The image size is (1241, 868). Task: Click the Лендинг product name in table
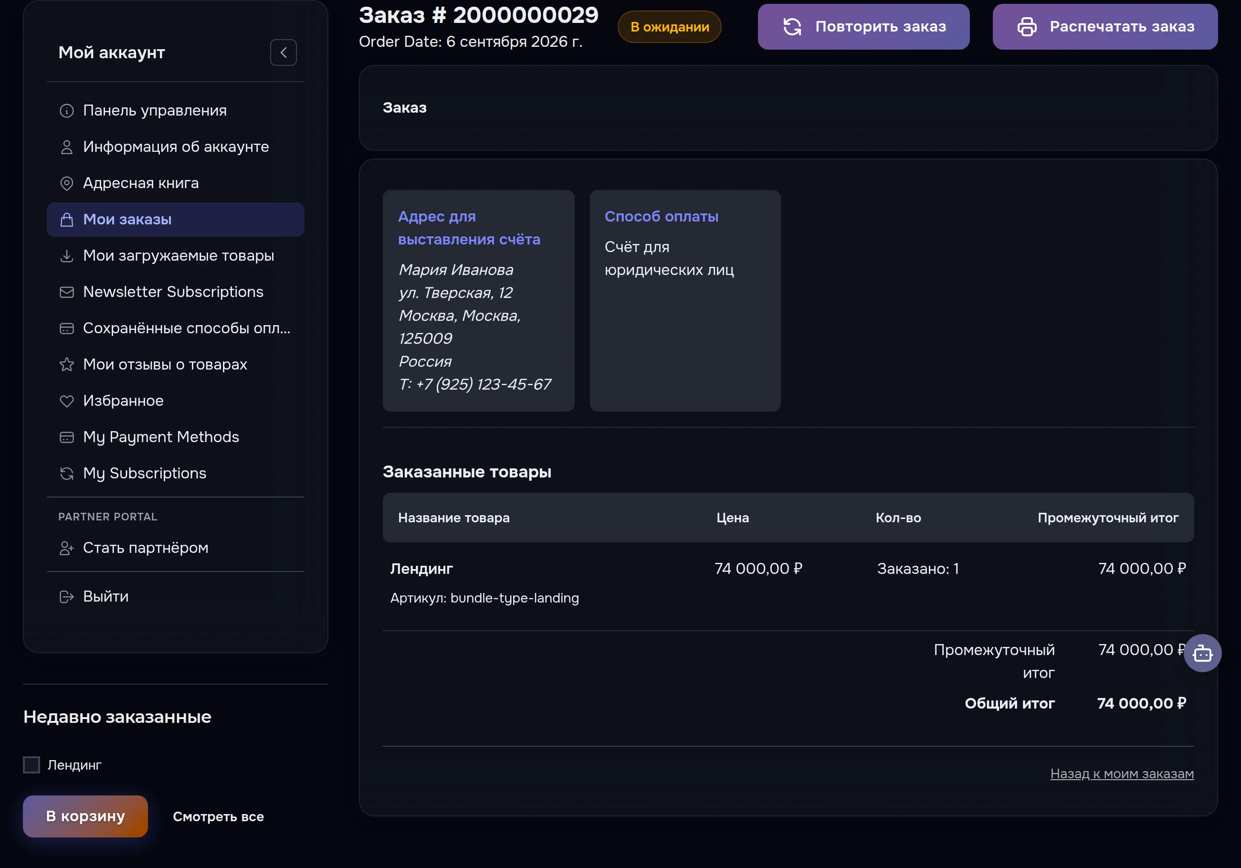tap(421, 569)
